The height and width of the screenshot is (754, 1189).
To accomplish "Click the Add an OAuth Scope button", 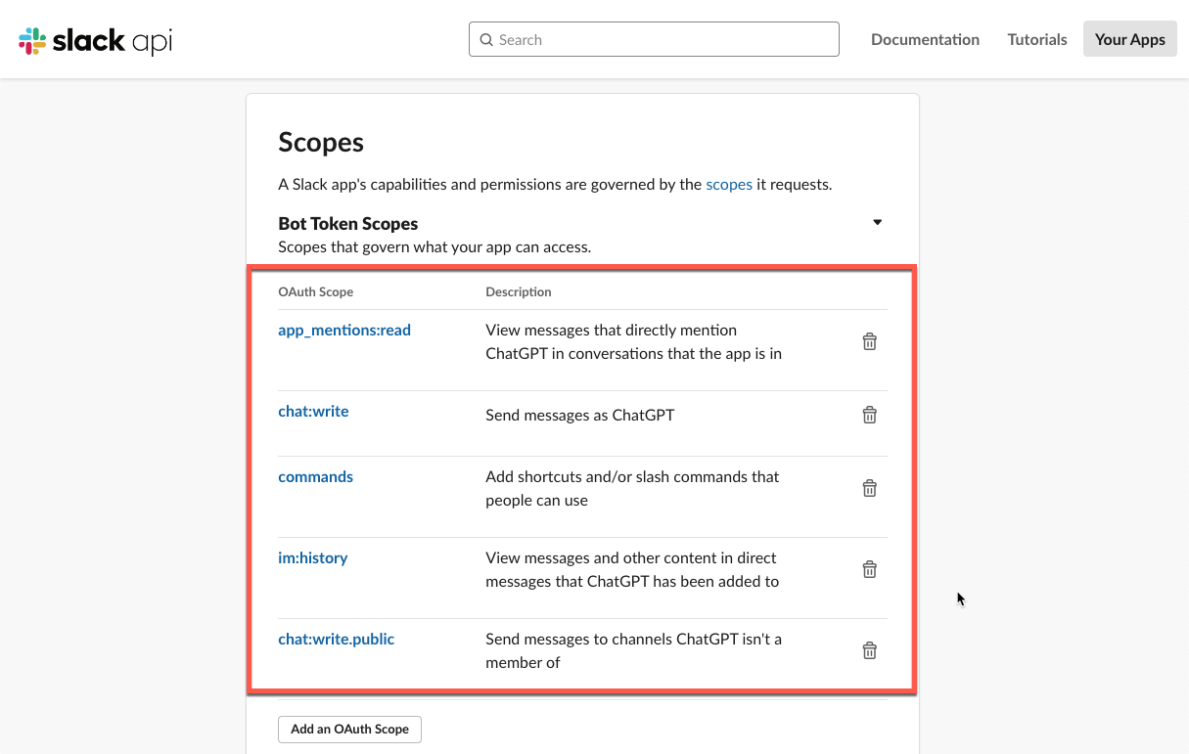I will pyautogui.click(x=349, y=729).
